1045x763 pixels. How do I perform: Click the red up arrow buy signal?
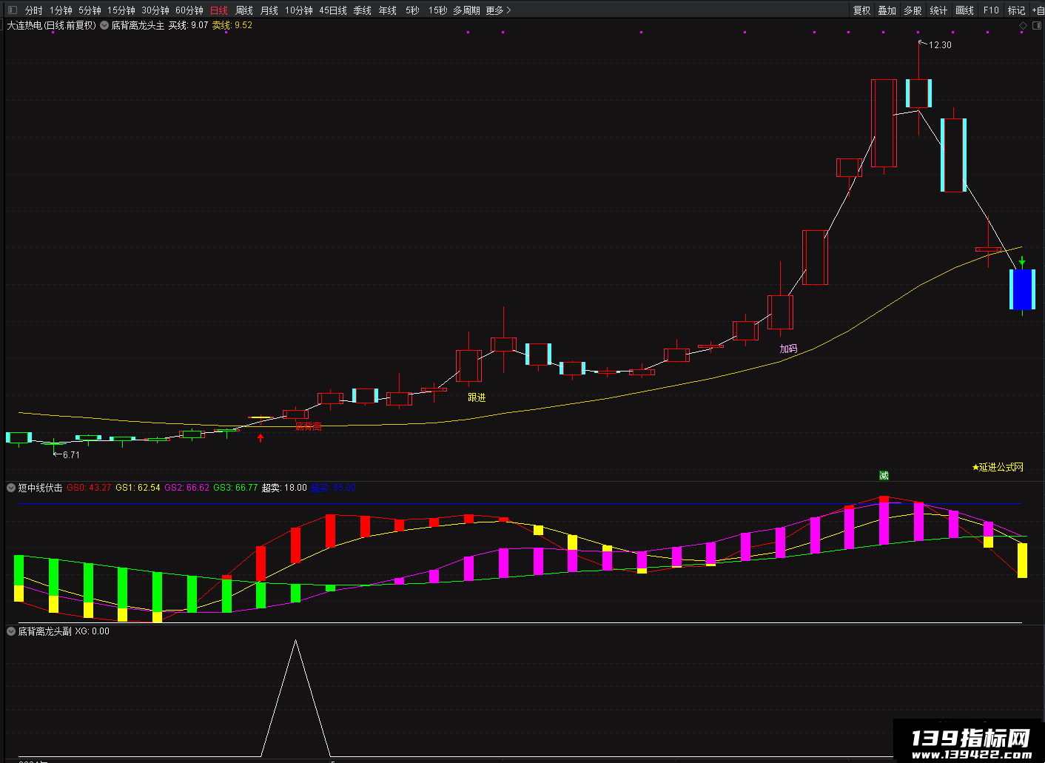point(261,437)
